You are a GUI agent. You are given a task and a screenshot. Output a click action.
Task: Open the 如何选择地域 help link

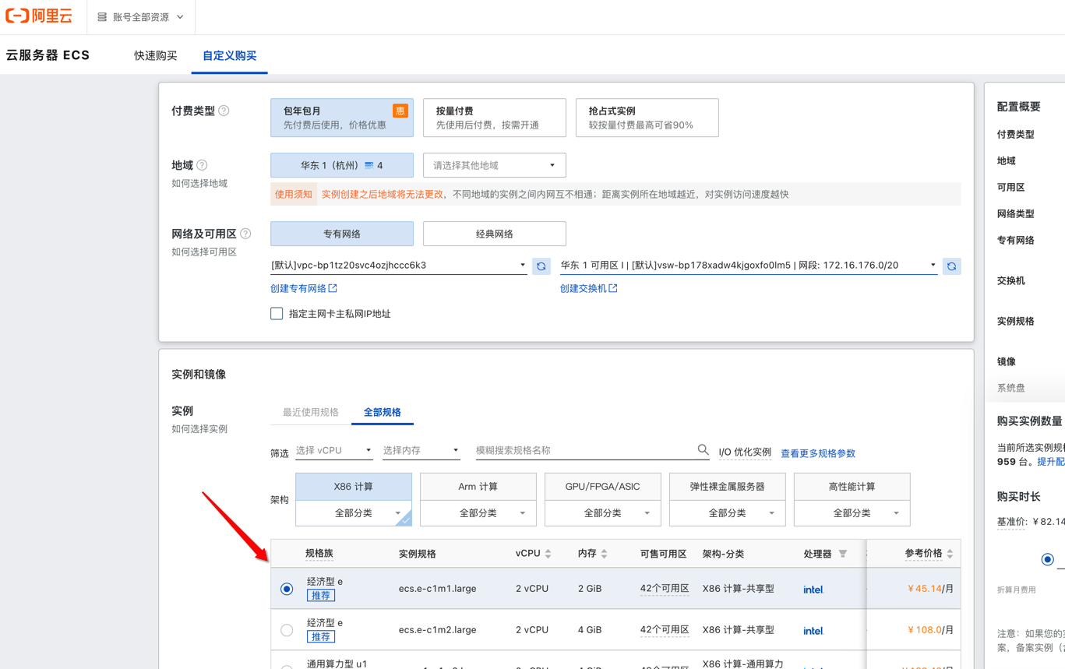coord(199,183)
